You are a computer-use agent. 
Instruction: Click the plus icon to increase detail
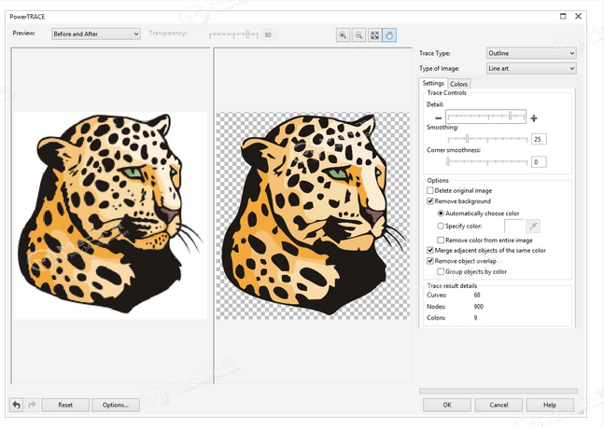coord(534,118)
